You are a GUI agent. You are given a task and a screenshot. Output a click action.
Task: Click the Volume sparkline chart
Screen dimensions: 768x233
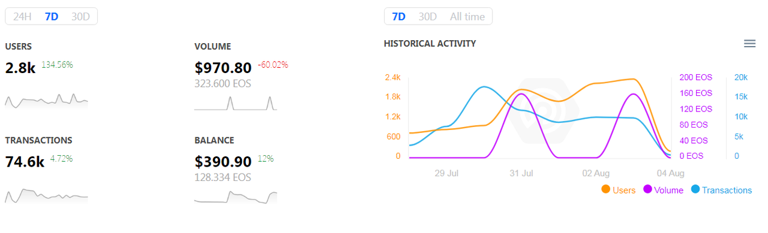click(236, 103)
